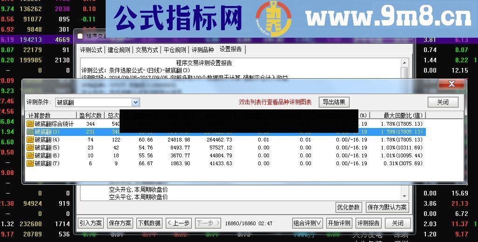Screen dimensions: 478x242
Task: Click the 引入方案 button
Action: coord(91,223)
